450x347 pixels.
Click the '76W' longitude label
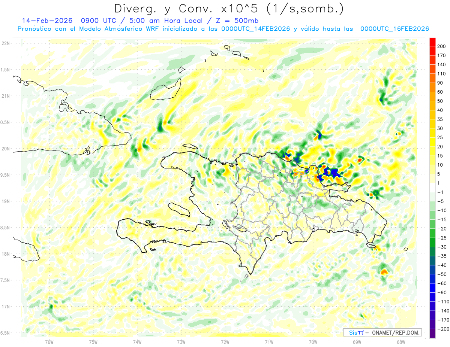tap(49, 341)
